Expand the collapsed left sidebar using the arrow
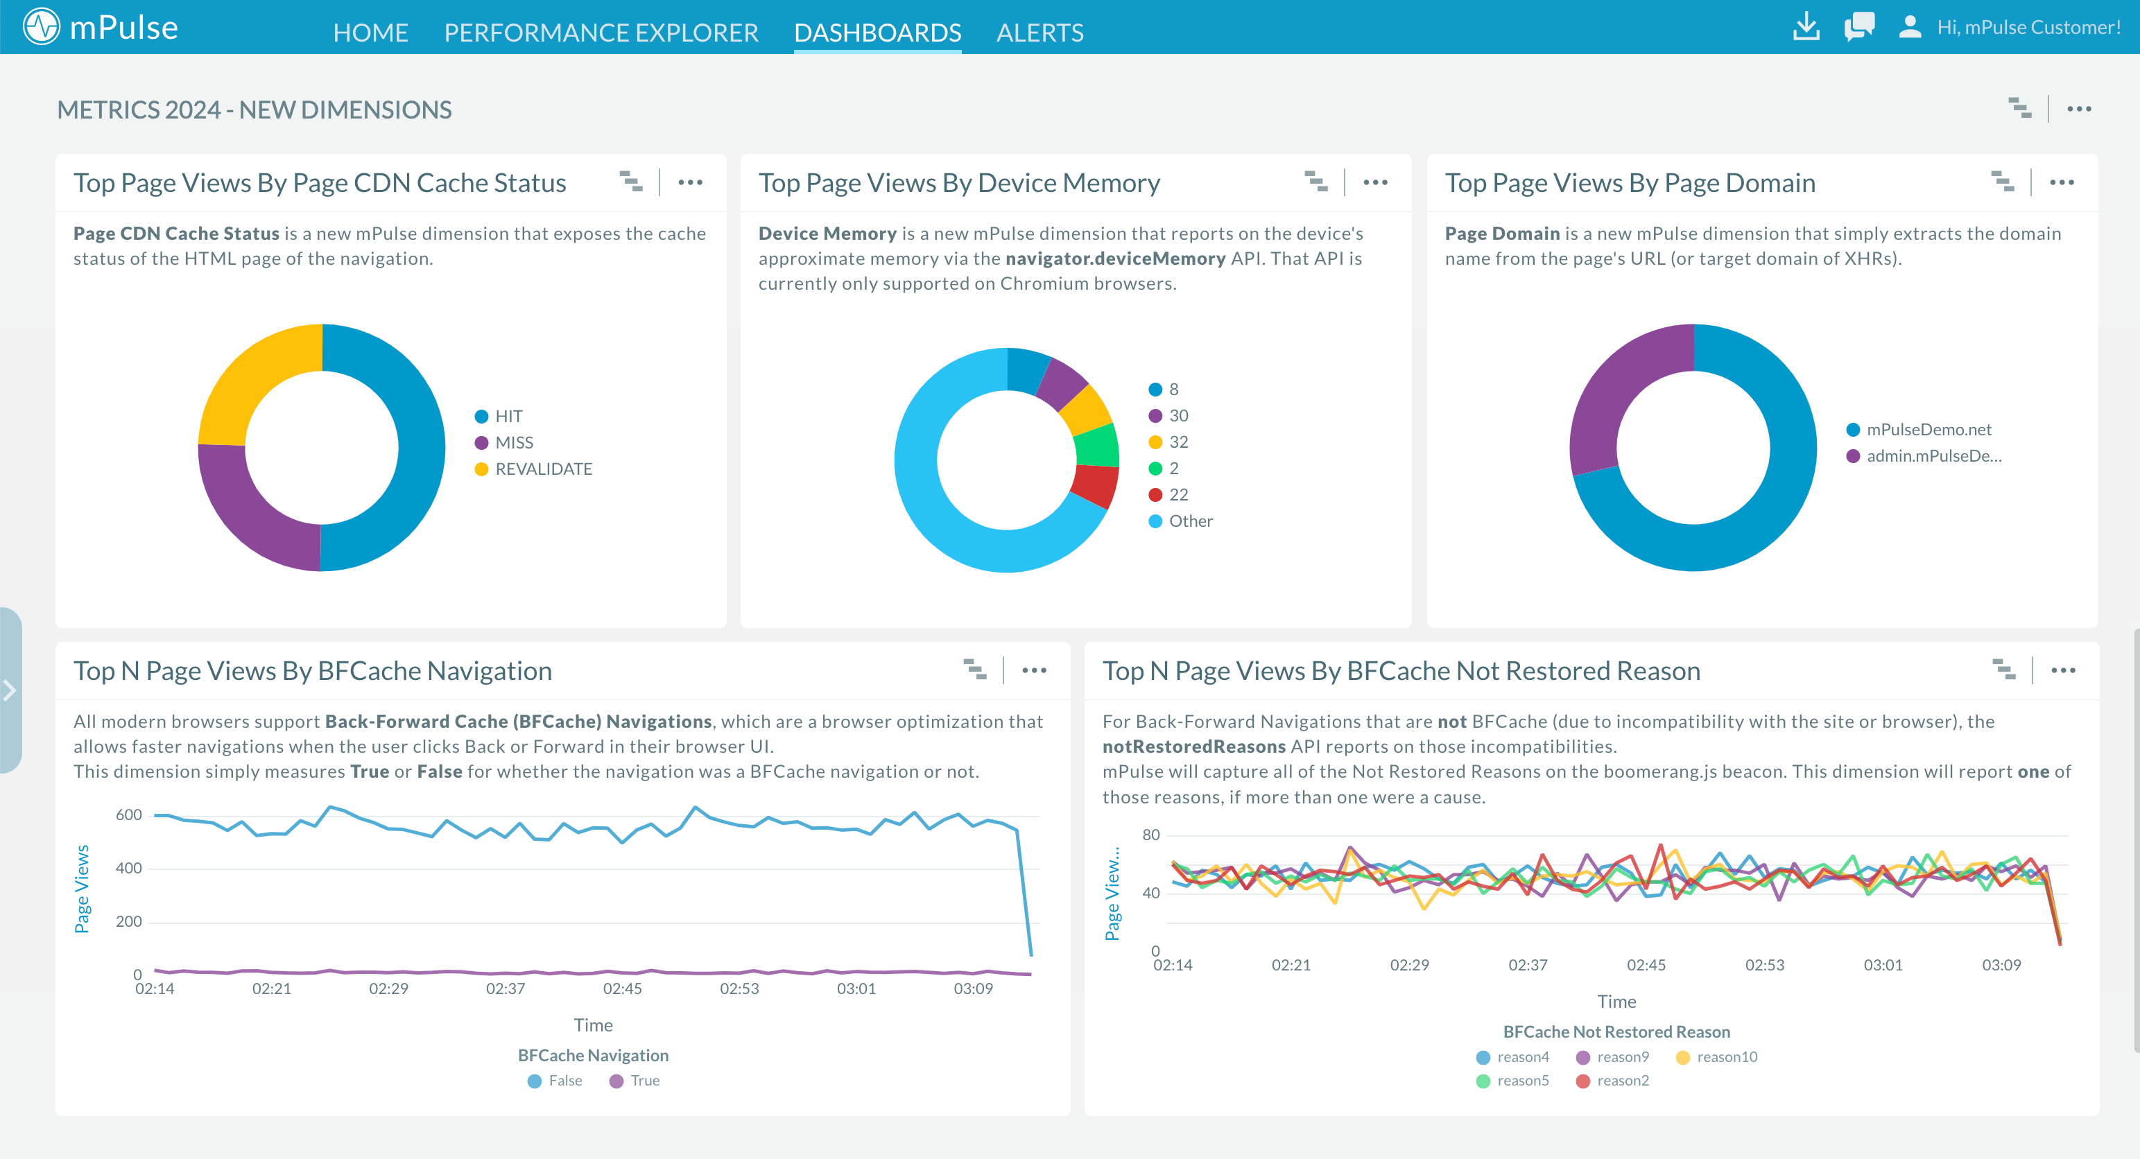Viewport: 2140px width, 1159px height. 8,690
